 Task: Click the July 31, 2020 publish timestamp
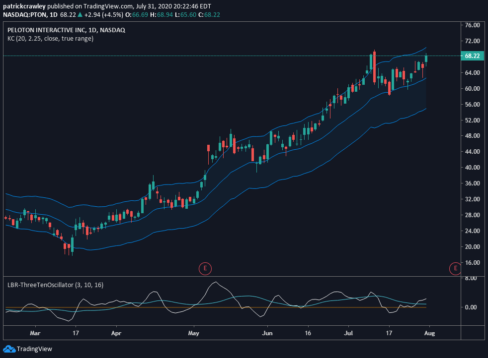173,6
